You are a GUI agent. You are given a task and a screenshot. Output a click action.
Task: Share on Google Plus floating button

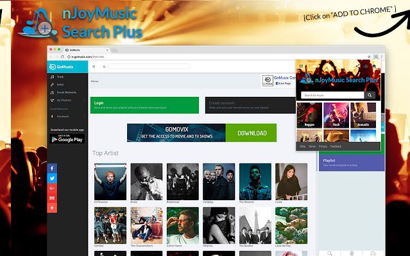pyautogui.click(x=52, y=188)
